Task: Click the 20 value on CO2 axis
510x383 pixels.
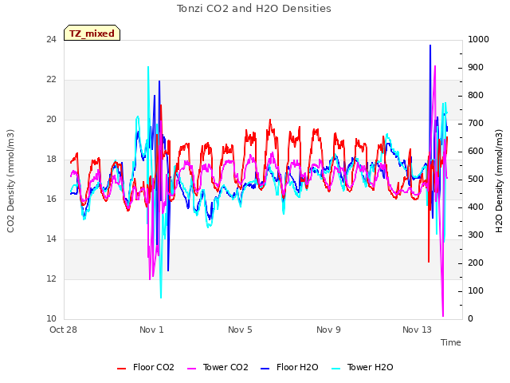Action: pos(51,120)
